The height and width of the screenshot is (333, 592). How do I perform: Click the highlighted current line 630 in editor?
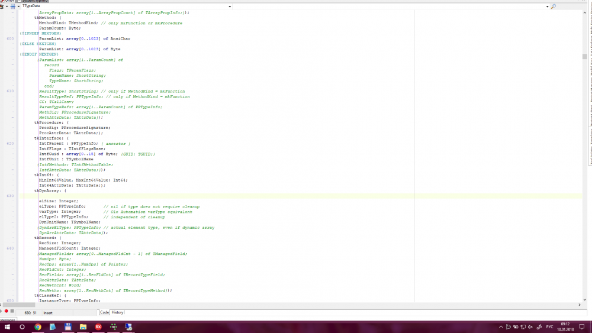click(x=301, y=196)
